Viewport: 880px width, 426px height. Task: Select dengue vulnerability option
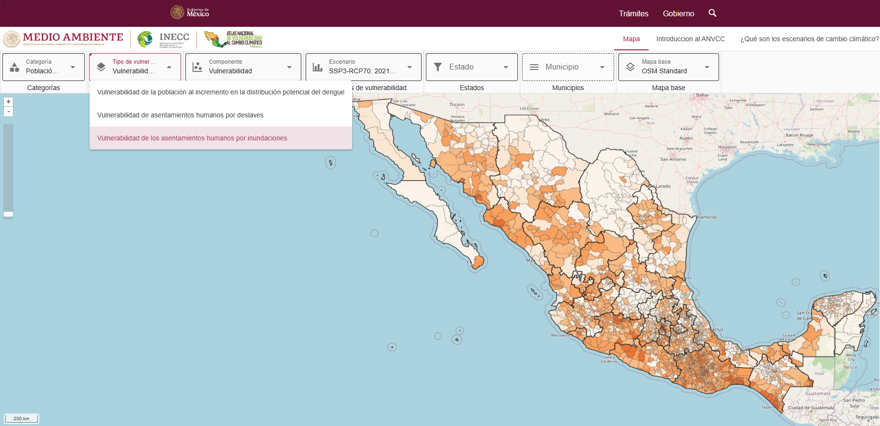pos(220,92)
